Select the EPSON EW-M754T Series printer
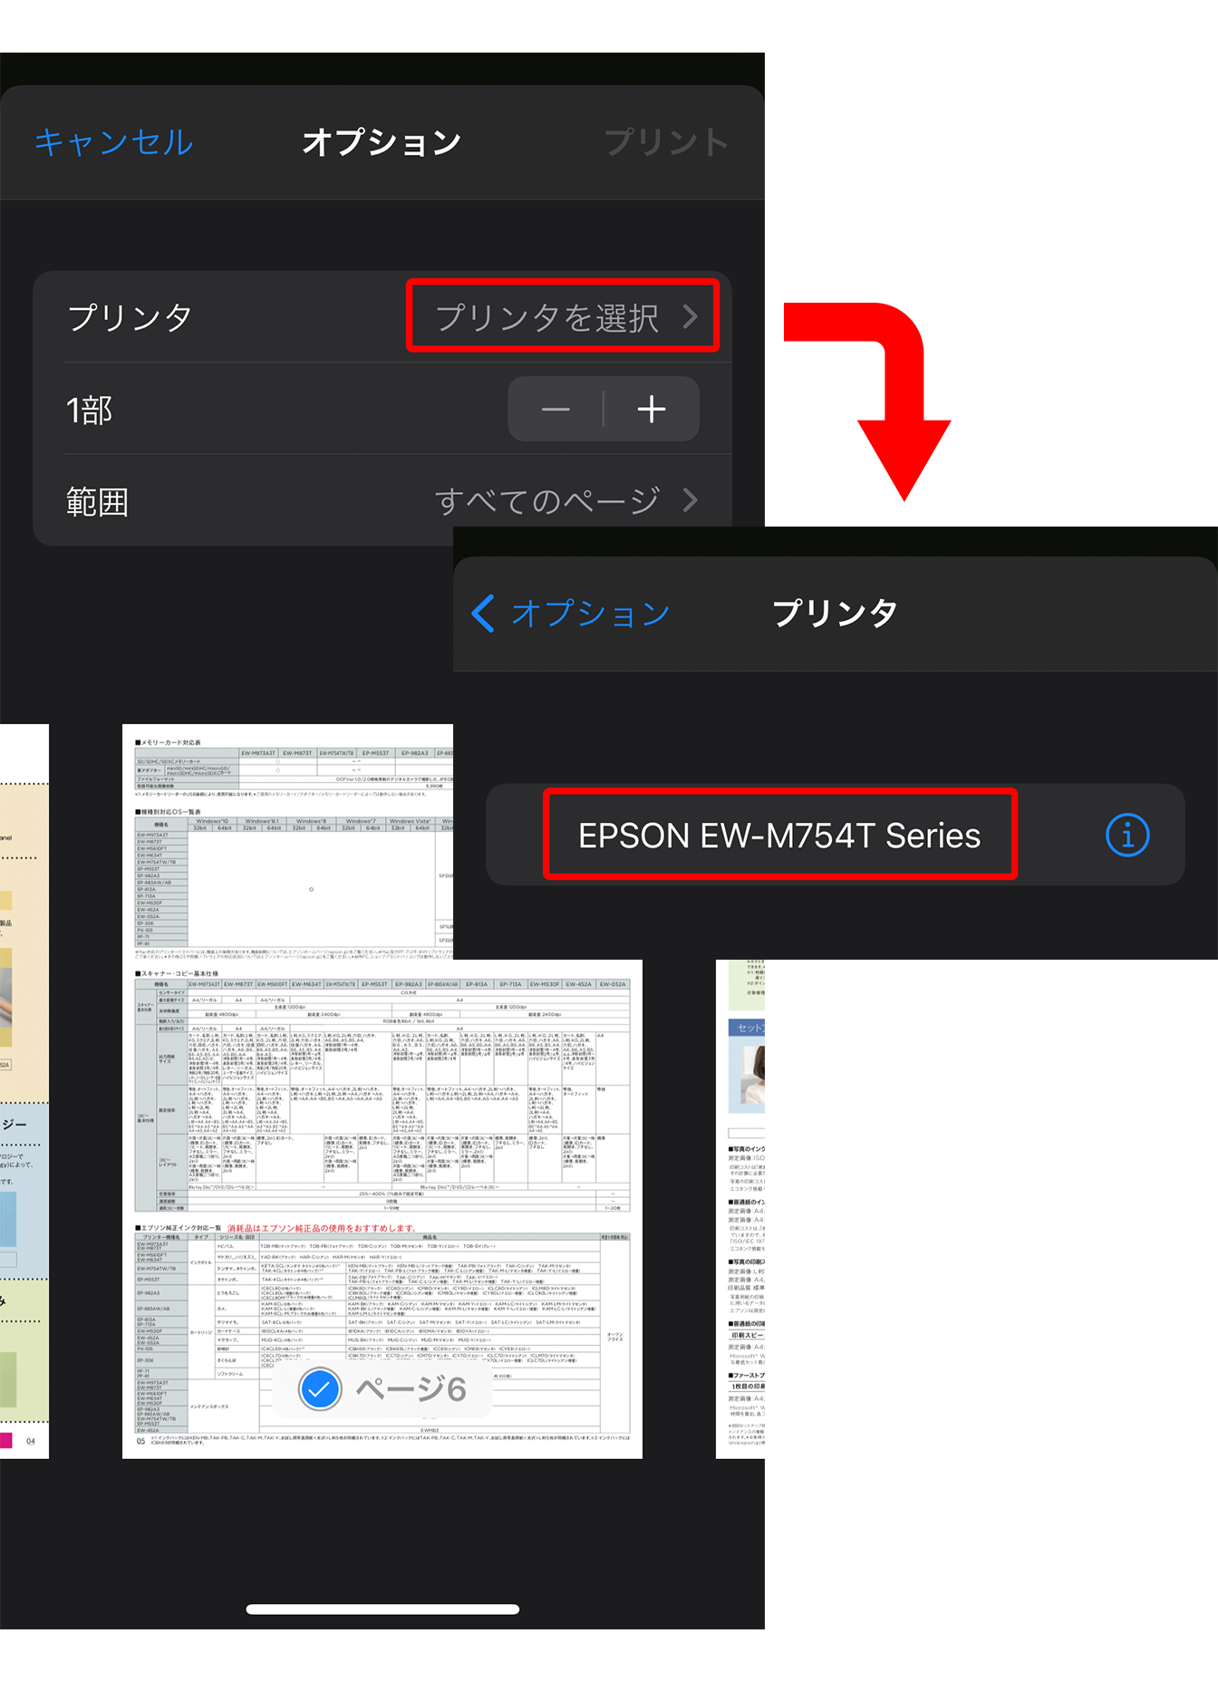The image size is (1218, 1682). pos(779,835)
